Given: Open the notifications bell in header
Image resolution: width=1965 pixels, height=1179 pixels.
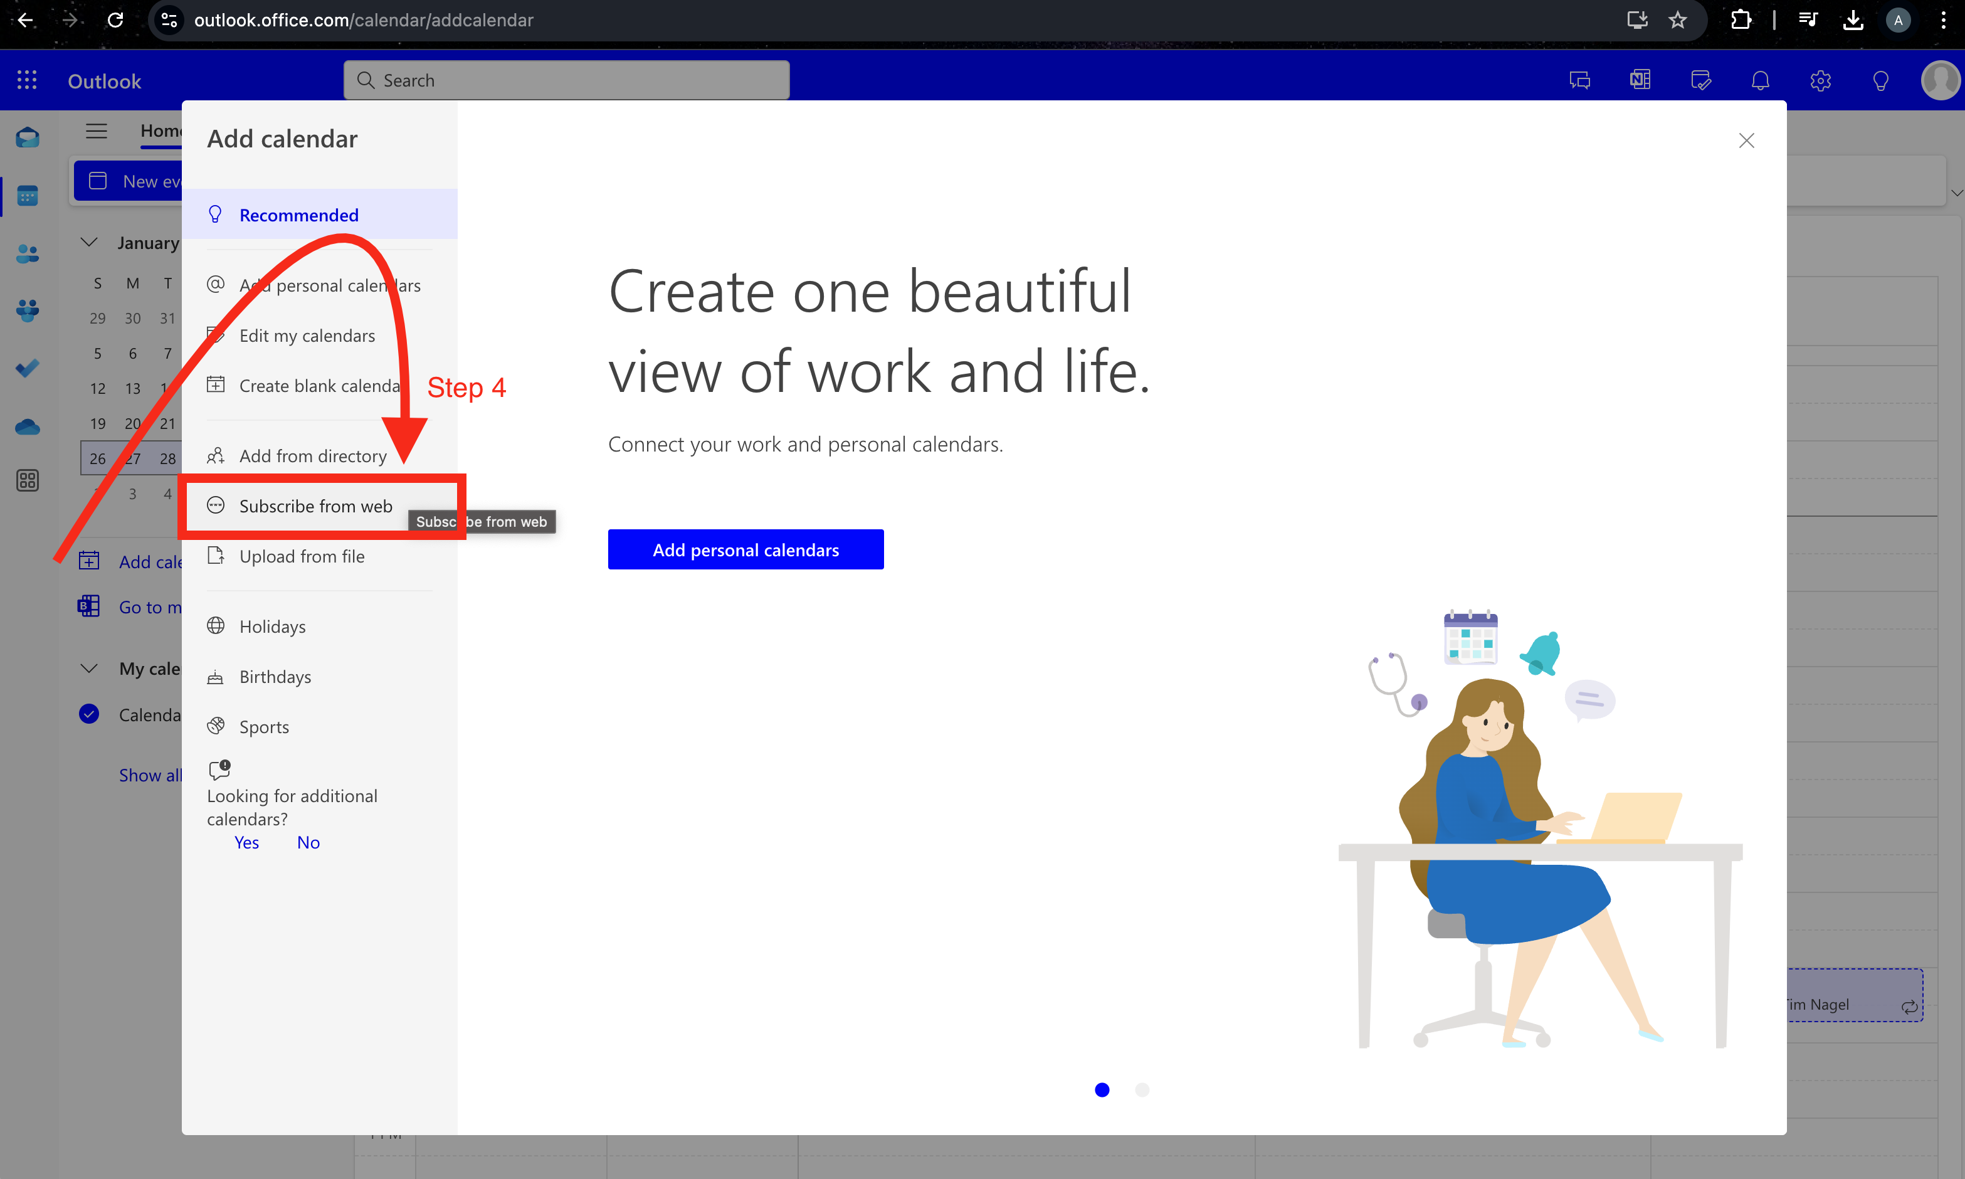Looking at the screenshot, I should pos(1760,80).
